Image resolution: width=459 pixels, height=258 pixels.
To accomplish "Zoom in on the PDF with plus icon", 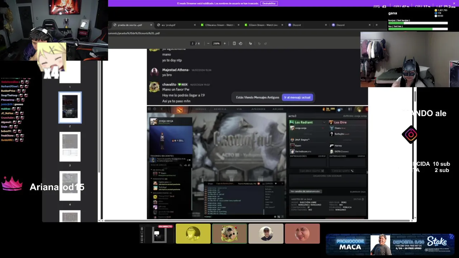I will point(225,43).
